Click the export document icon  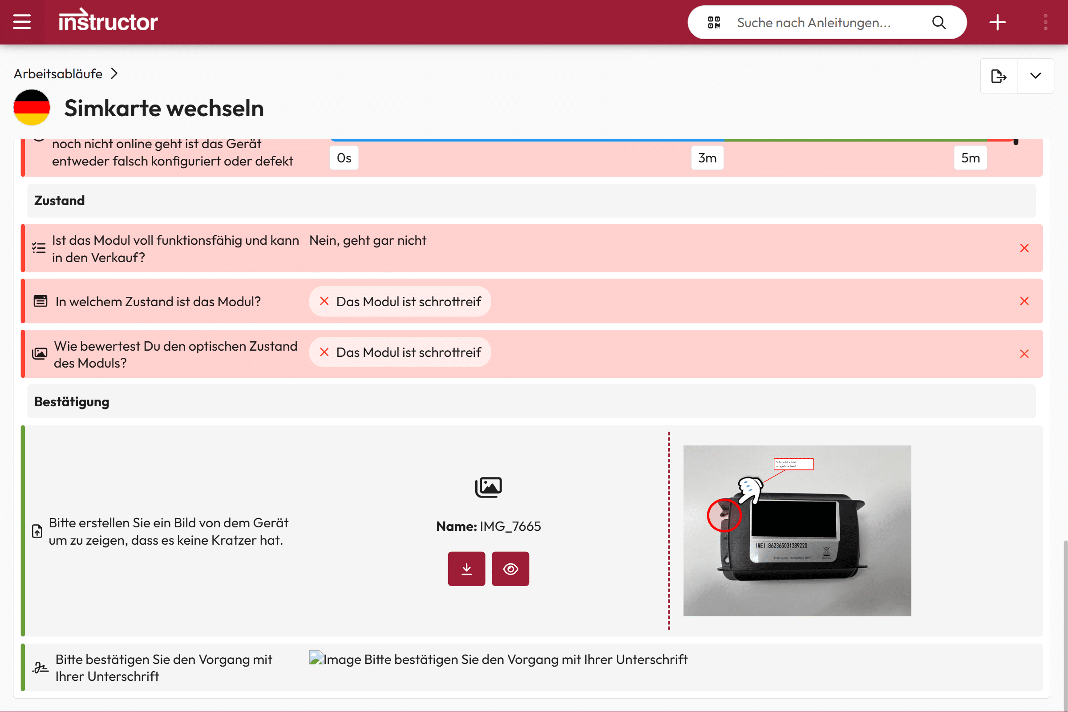[x=999, y=76]
